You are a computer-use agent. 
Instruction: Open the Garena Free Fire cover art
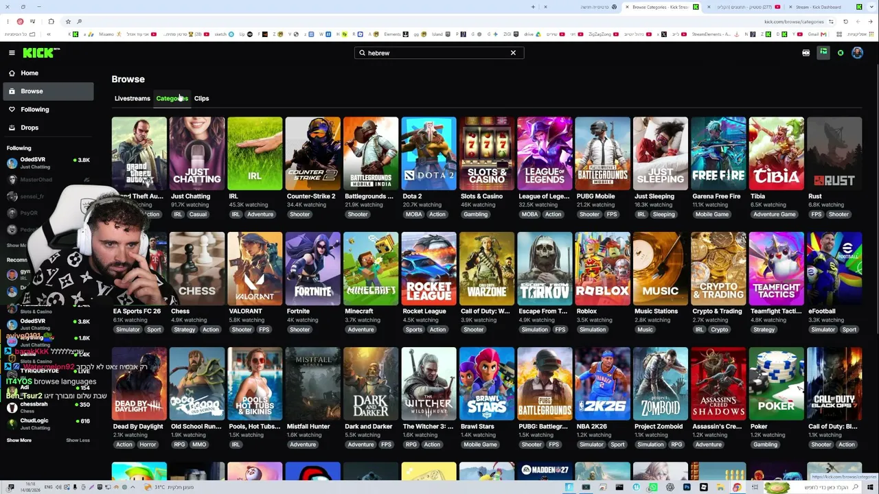coord(718,154)
